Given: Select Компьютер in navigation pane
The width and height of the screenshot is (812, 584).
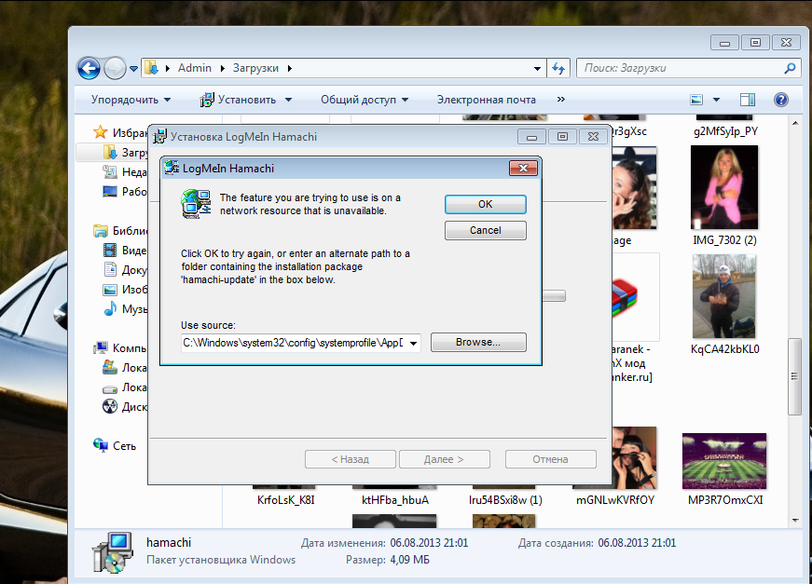Looking at the screenshot, I should (x=122, y=348).
